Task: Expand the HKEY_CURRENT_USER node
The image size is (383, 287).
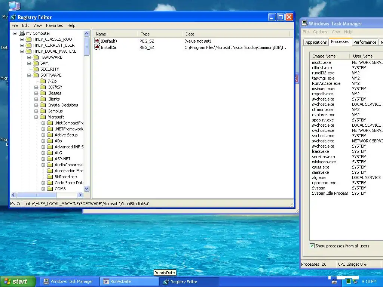Action: [22, 45]
